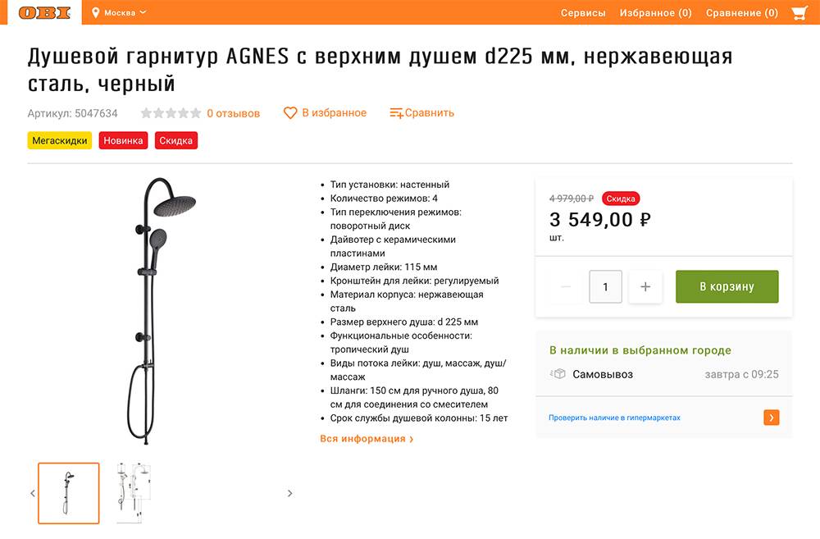
Task: Go to previous thumbnail with left arrow
Action: pos(33,493)
